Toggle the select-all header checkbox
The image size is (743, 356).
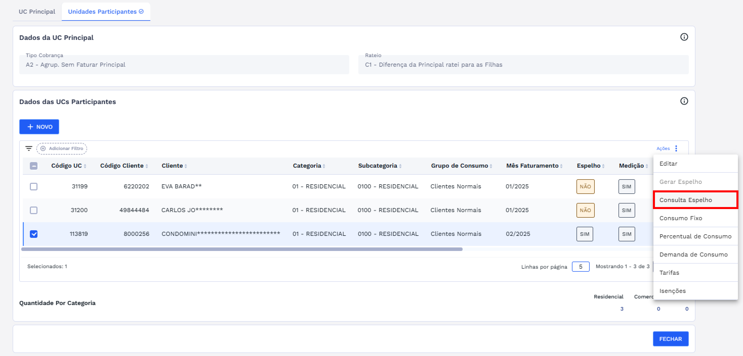[x=34, y=166]
